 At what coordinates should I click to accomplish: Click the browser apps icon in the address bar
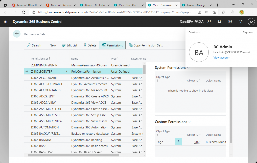click(x=199, y=12)
